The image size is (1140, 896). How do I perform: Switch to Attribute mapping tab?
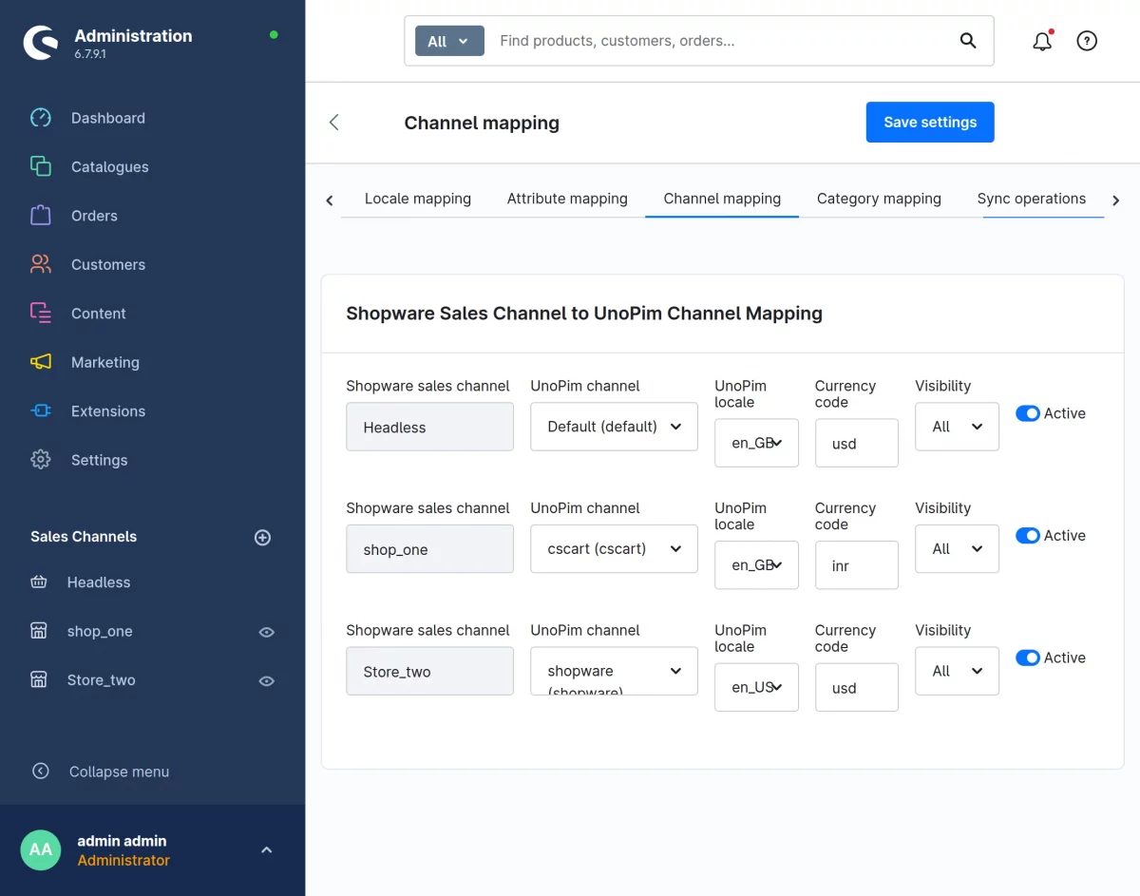pos(567,199)
